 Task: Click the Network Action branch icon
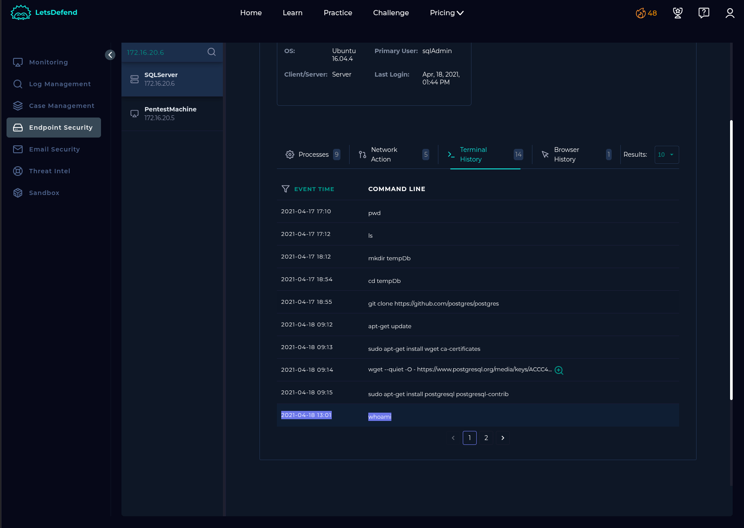[362, 155]
